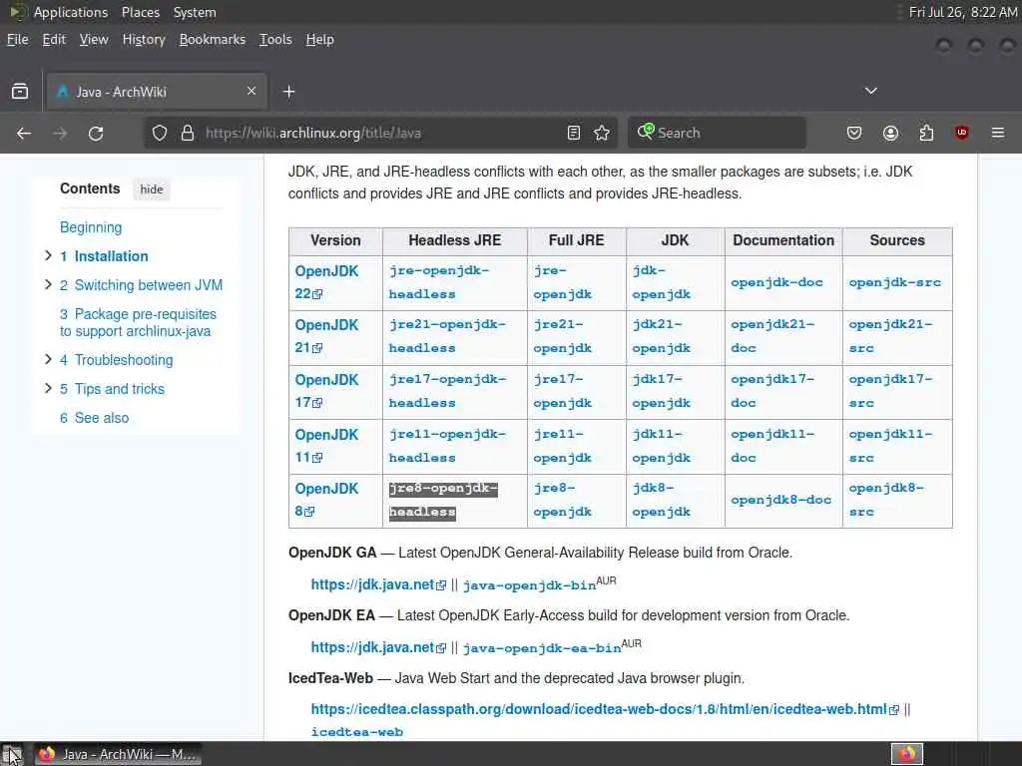The width and height of the screenshot is (1022, 766).
Task: Open the java-openjdk-bin AUR link
Action: coord(529,584)
